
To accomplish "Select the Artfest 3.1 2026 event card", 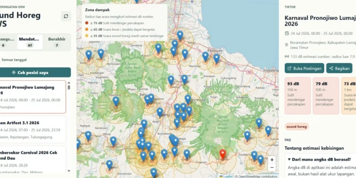I will (x=32, y=130).
